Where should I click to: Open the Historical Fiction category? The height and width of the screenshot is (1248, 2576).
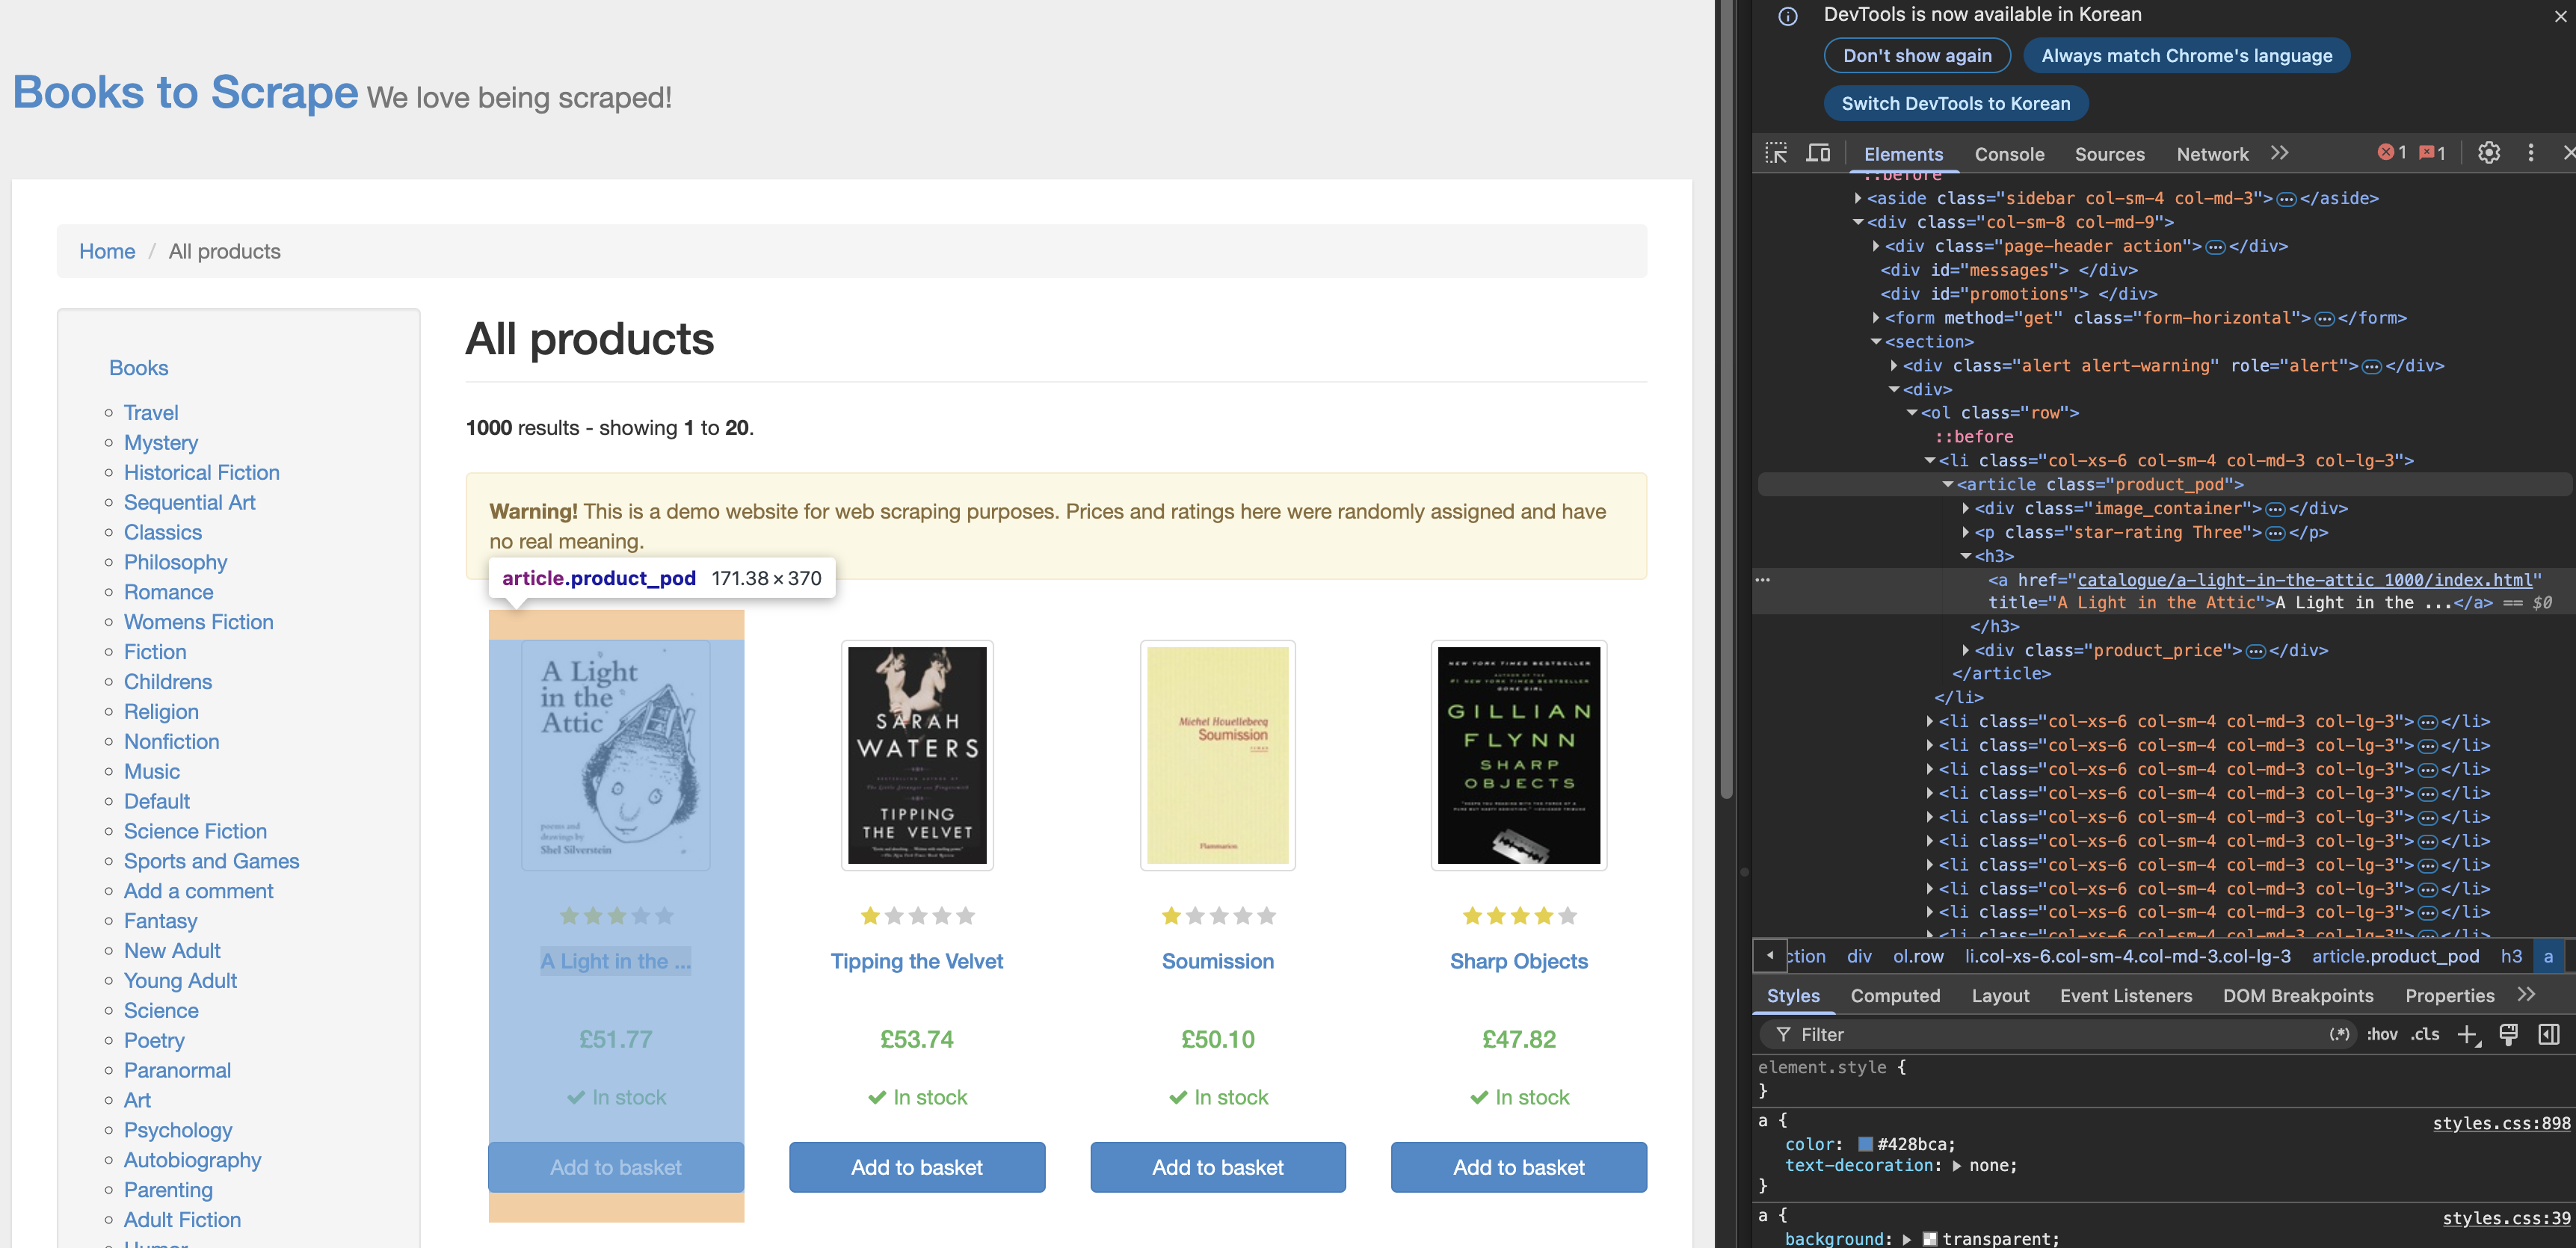click(202, 473)
